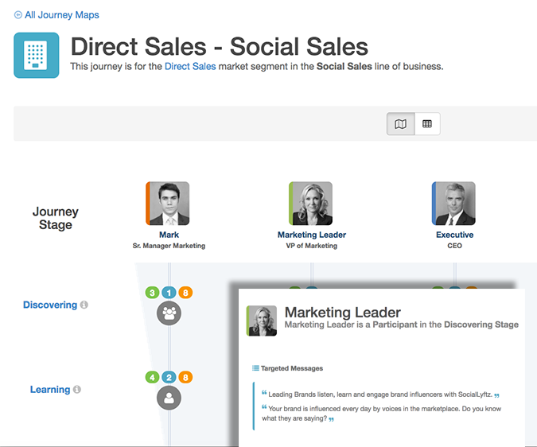Click the info icon beside Learning
Image resolution: width=537 pixels, height=447 pixels.
77,390
